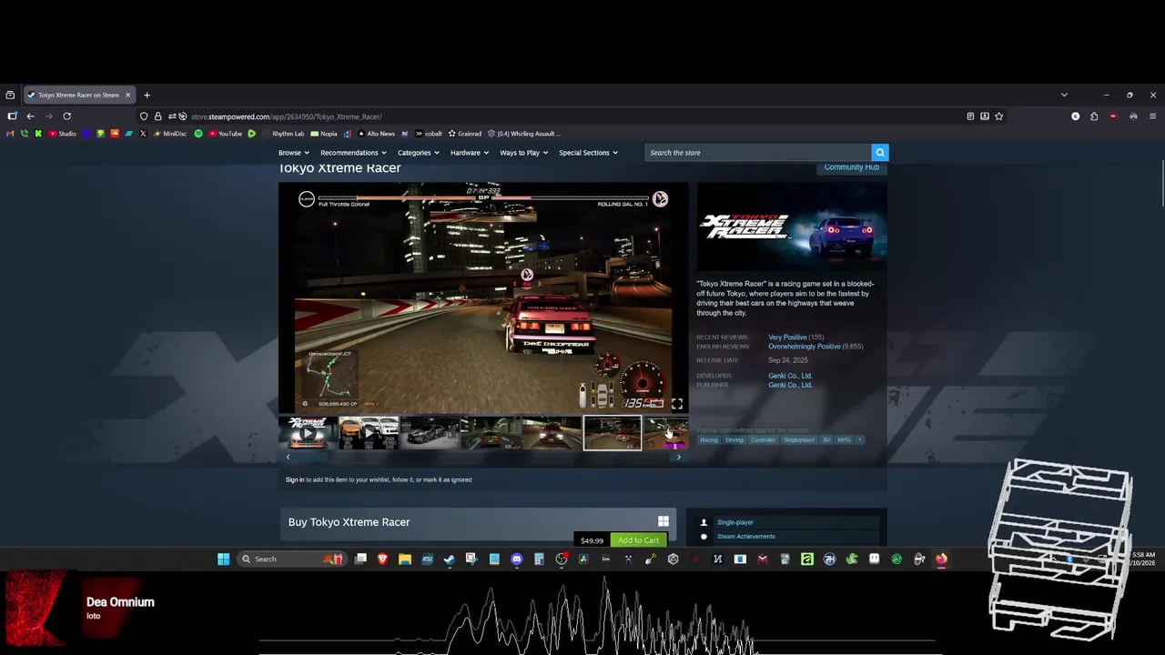Select the Tokyo Xtreme Racer on Steam tab

pos(77,95)
